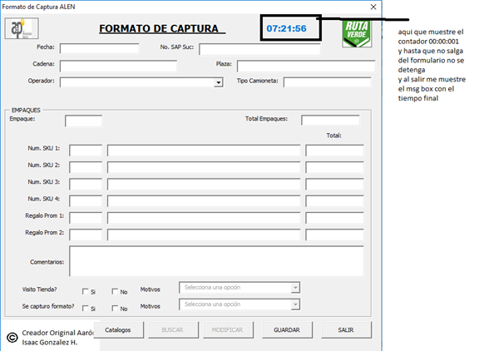Image resolution: width=499 pixels, height=351 pixels.
Task: Click the Total Empaques field
Action: [x=330, y=121]
